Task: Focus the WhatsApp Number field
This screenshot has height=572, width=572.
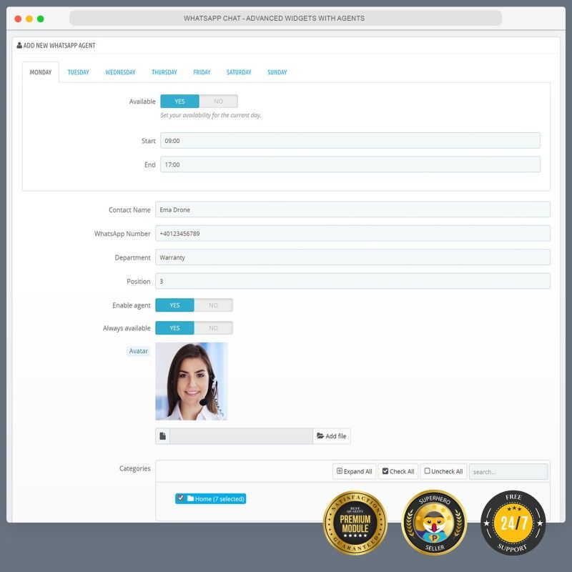Action: tap(352, 234)
